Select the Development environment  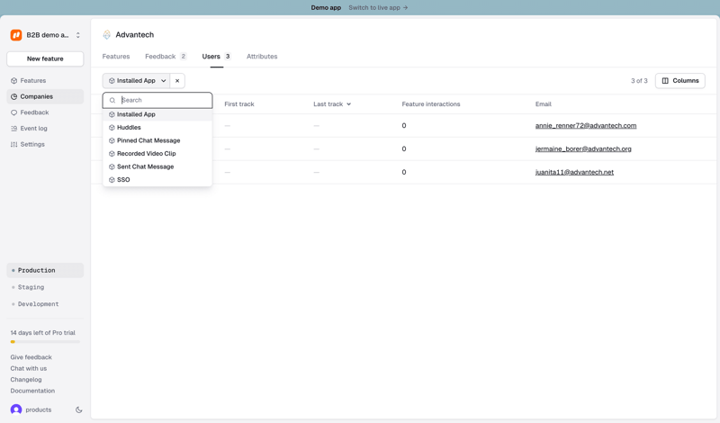pos(45,304)
